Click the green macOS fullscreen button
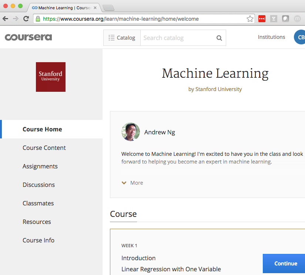305x275 pixels. pyautogui.click(x=20, y=6)
